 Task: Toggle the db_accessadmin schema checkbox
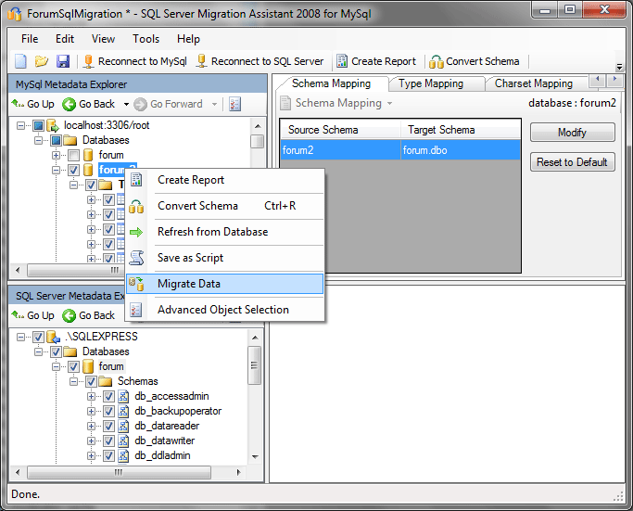point(108,396)
